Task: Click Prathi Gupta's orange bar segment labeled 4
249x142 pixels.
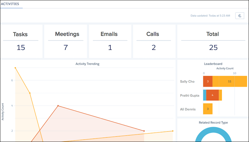Action: [212, 95]
